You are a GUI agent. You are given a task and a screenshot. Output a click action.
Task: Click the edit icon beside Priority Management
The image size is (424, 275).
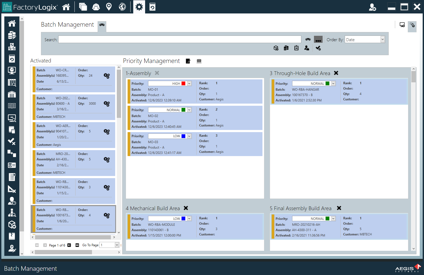point(188,61)
